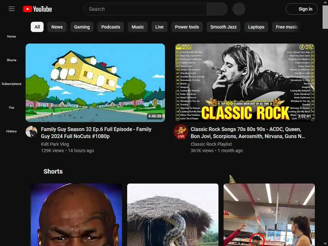Click Family Guy Season 32 video title
Image resolution: width=328 pixels, height=246 pixels.
point(96,133)
